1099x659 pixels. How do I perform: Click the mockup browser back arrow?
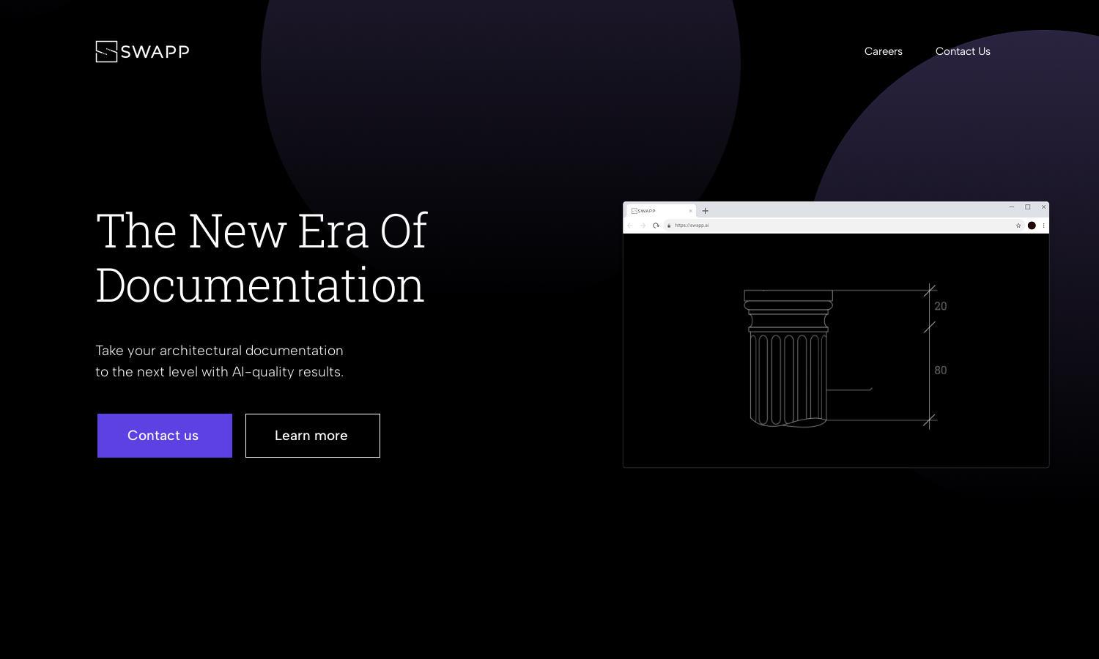point(629,226)
